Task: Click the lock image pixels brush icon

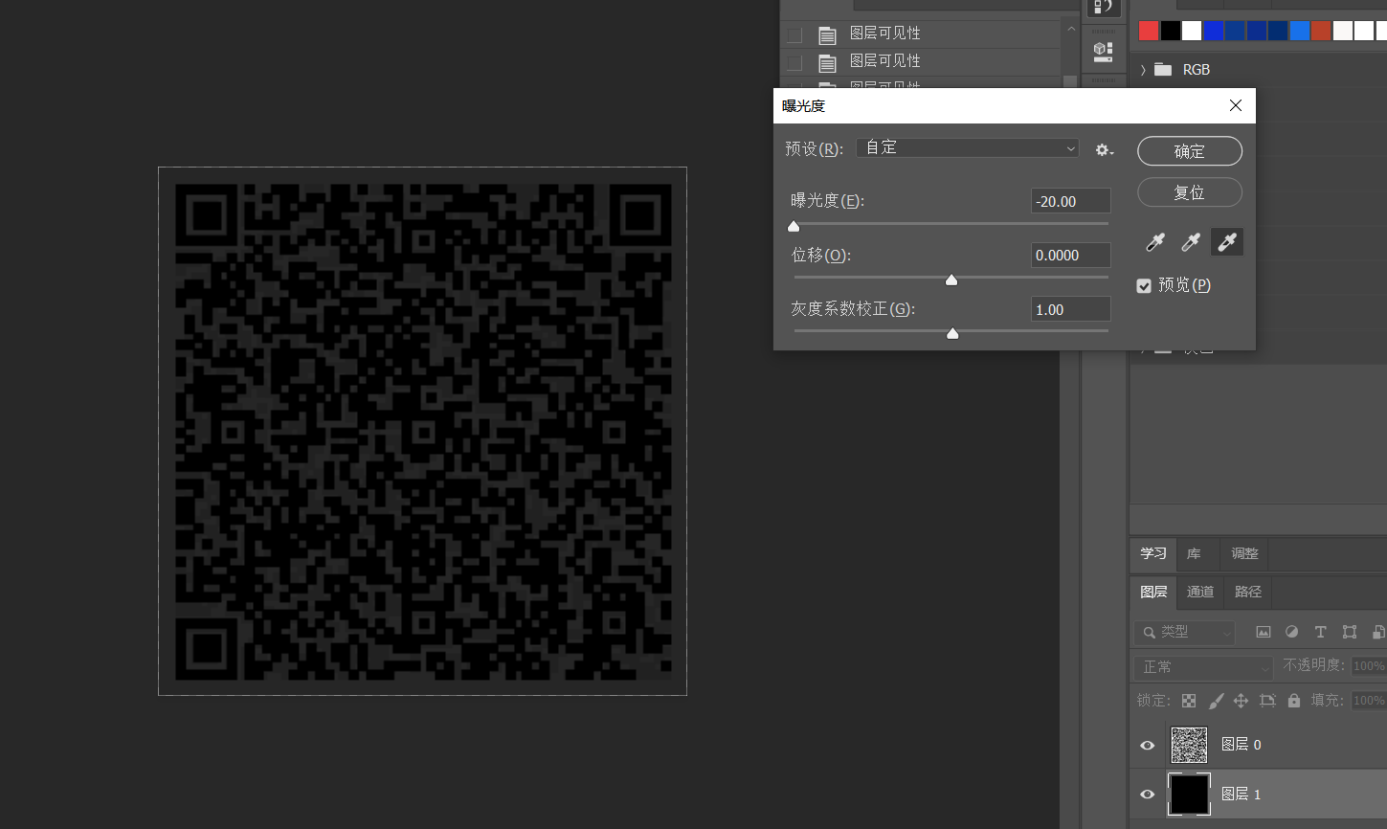Action: (1216, 701)
